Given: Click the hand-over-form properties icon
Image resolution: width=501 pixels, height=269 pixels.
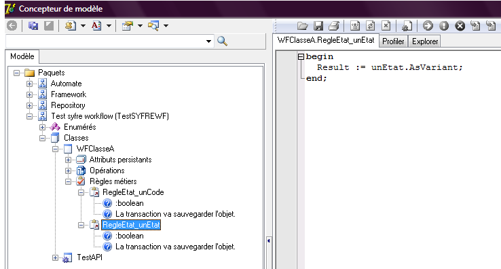Looking at the screenshot, I should [x=128, y=26].
